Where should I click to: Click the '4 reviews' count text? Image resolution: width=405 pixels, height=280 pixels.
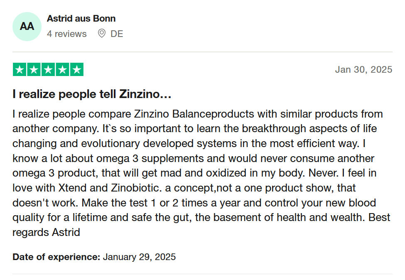[x=67, y=34]
